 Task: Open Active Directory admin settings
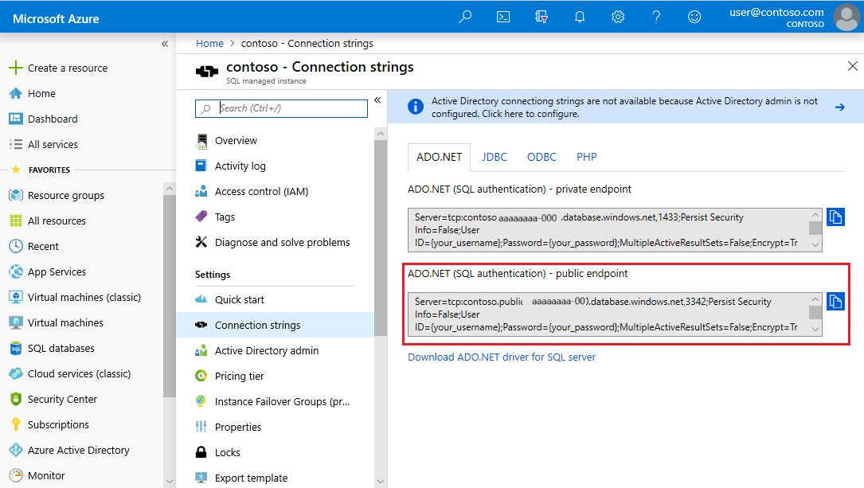tap(267, 350)
